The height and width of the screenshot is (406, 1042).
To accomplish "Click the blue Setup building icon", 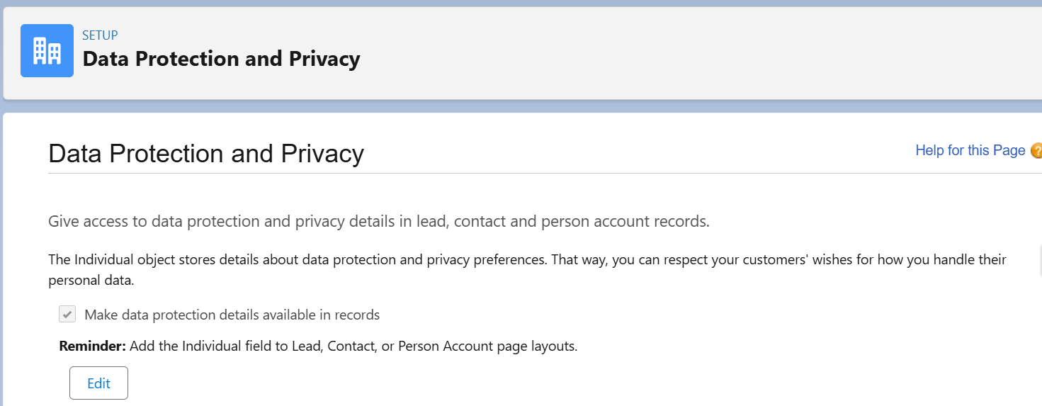I will click(x=47, y=50).
